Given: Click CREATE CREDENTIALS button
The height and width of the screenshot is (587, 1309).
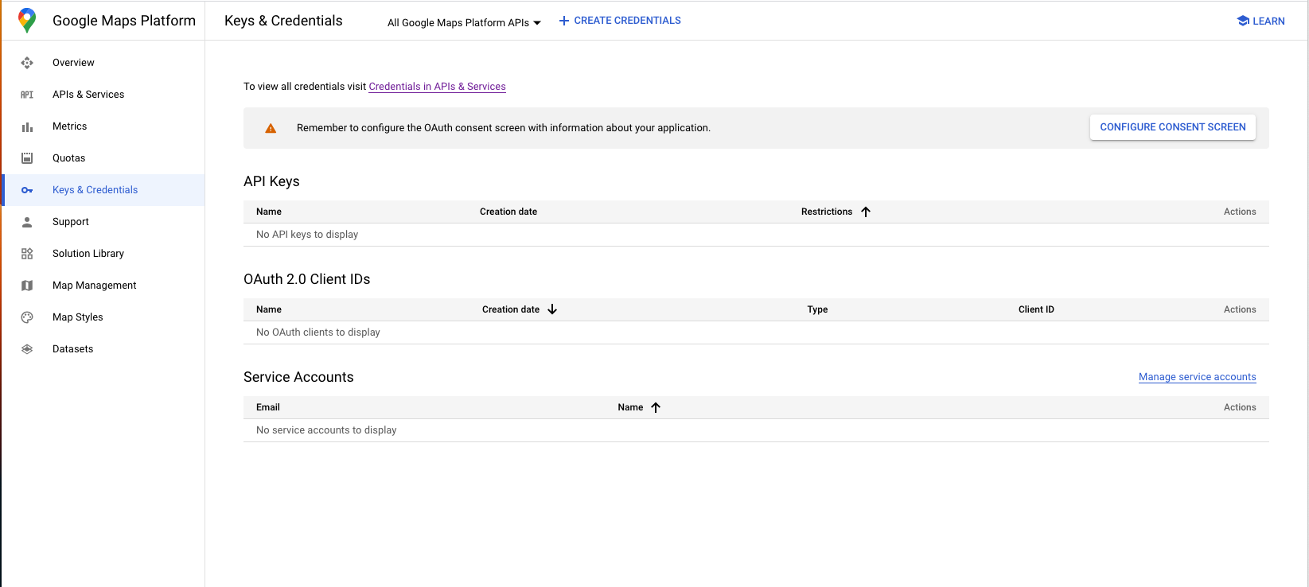Looking at the screenshot, I should (x=620, y=21).
